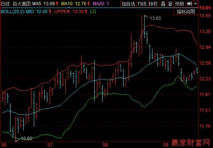Click the red UPPER 13.34 band label
Screen dimensions: 213x148
click(x=71, y=12)
